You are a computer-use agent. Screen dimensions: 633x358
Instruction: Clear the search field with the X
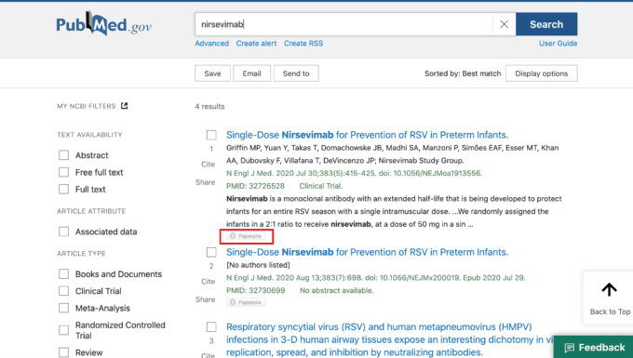click(x=504, y=24)
